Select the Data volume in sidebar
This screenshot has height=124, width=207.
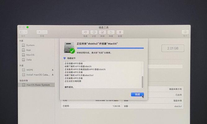[x=36, y=60]
